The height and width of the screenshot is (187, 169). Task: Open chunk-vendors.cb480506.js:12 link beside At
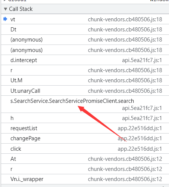[x=125, y=159]
